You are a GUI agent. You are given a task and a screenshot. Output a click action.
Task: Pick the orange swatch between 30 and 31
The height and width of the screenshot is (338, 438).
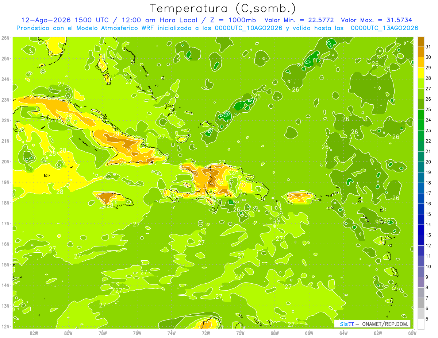coord(421,52)
